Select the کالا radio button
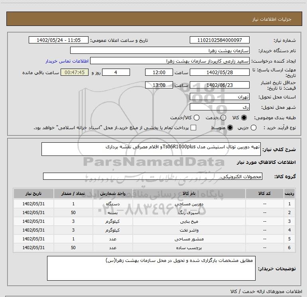The width and height of the screenshot is (307, 297). [x=244, y=118]
